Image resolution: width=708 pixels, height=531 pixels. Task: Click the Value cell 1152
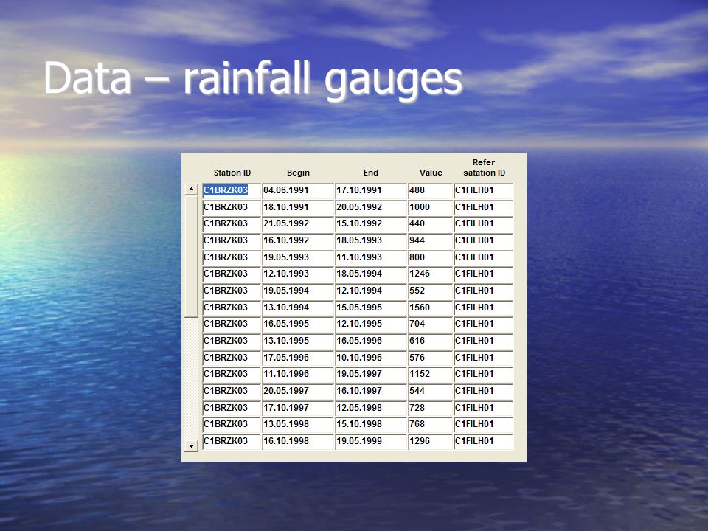click(430, 375)
